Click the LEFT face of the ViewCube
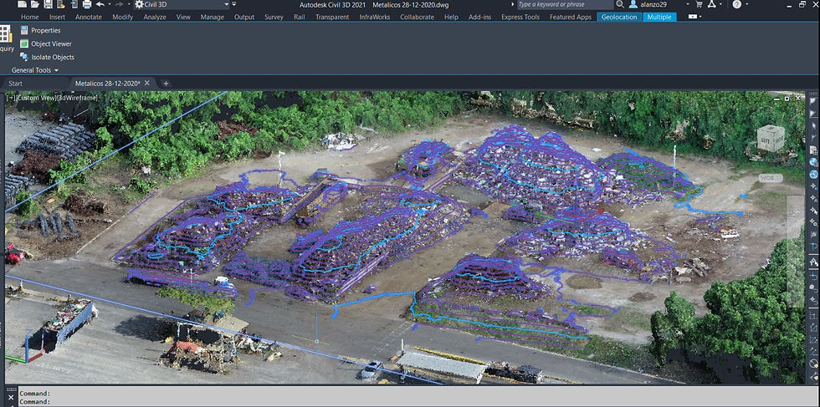The height and width of the screenshot is (407, 820). (765, 140)
